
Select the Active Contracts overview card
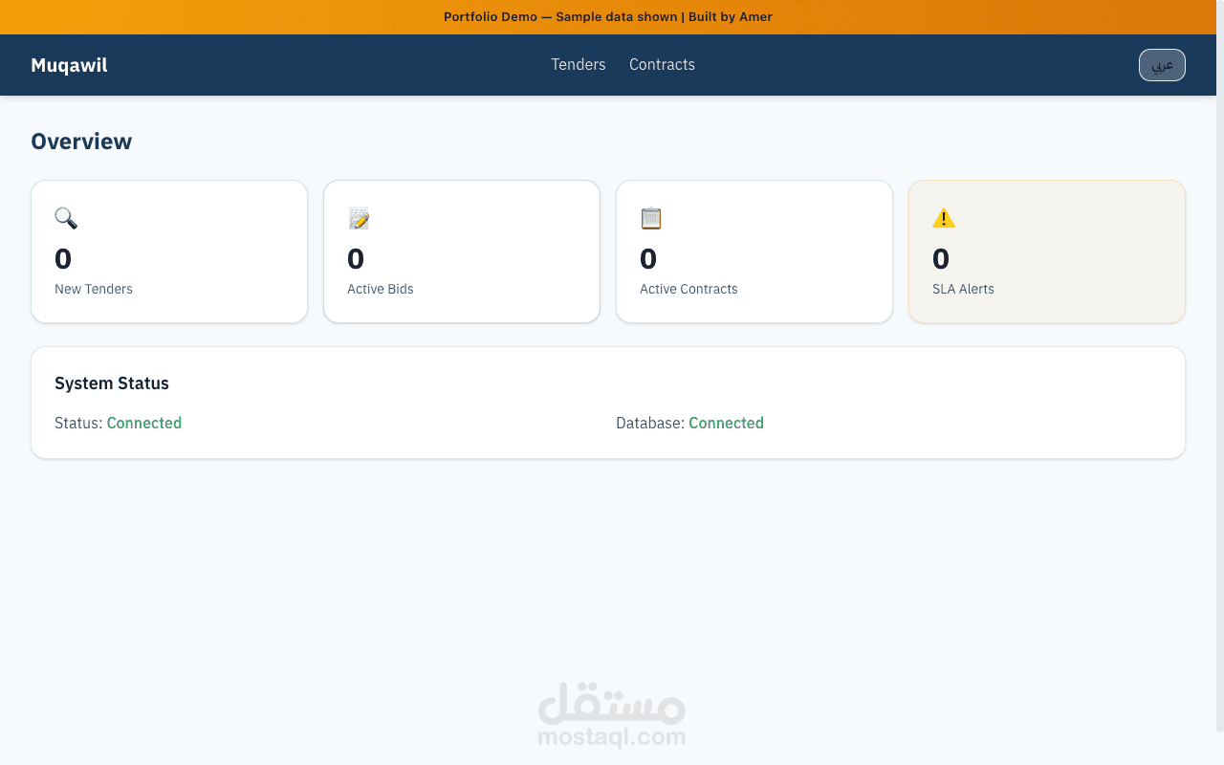click(754, 251)
